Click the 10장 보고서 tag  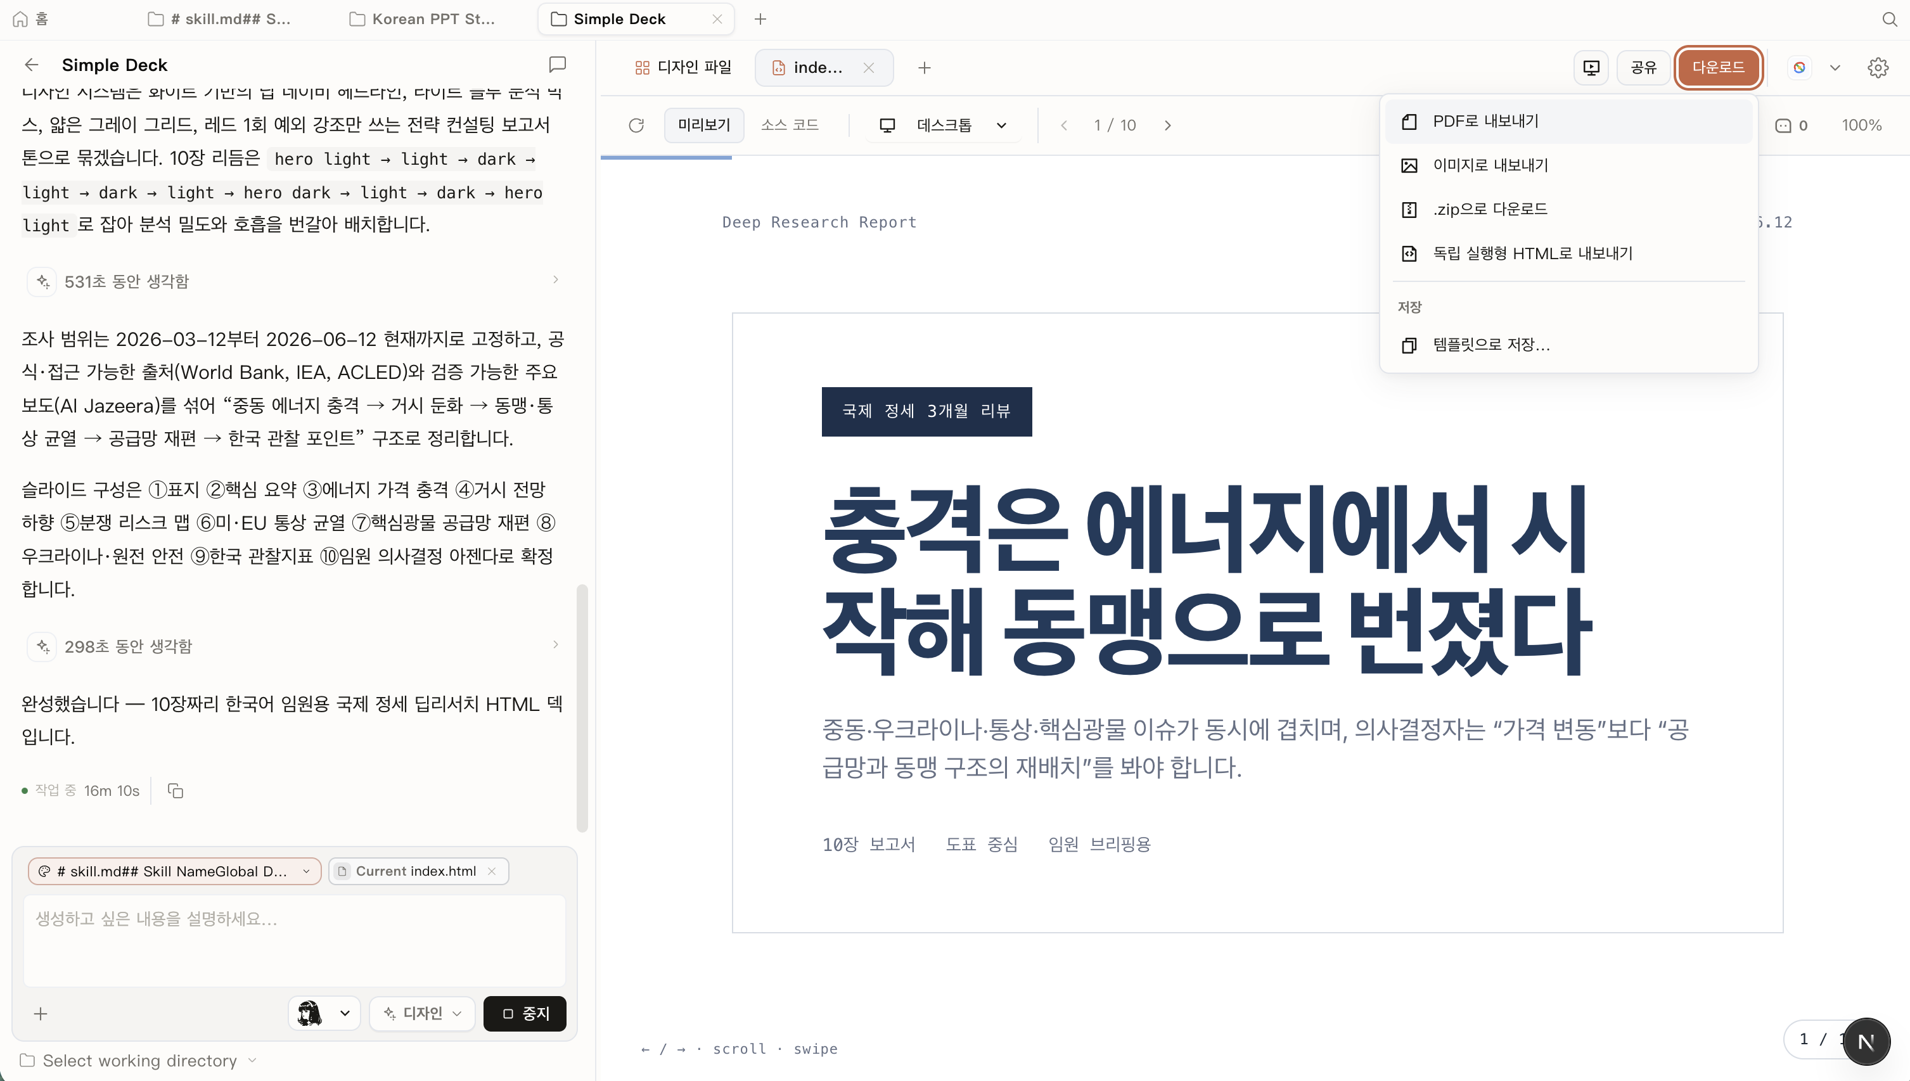coord(869,844)
